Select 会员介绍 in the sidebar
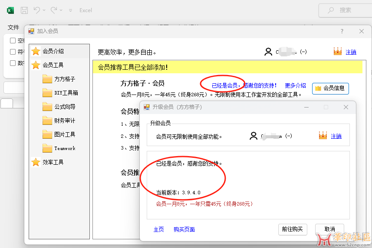This screenshot has height=248, width=372. point(53,51)
